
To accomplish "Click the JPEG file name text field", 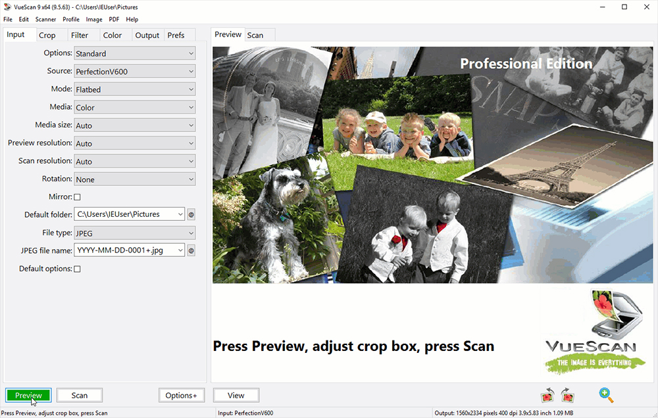I will (x=129, y=250).
